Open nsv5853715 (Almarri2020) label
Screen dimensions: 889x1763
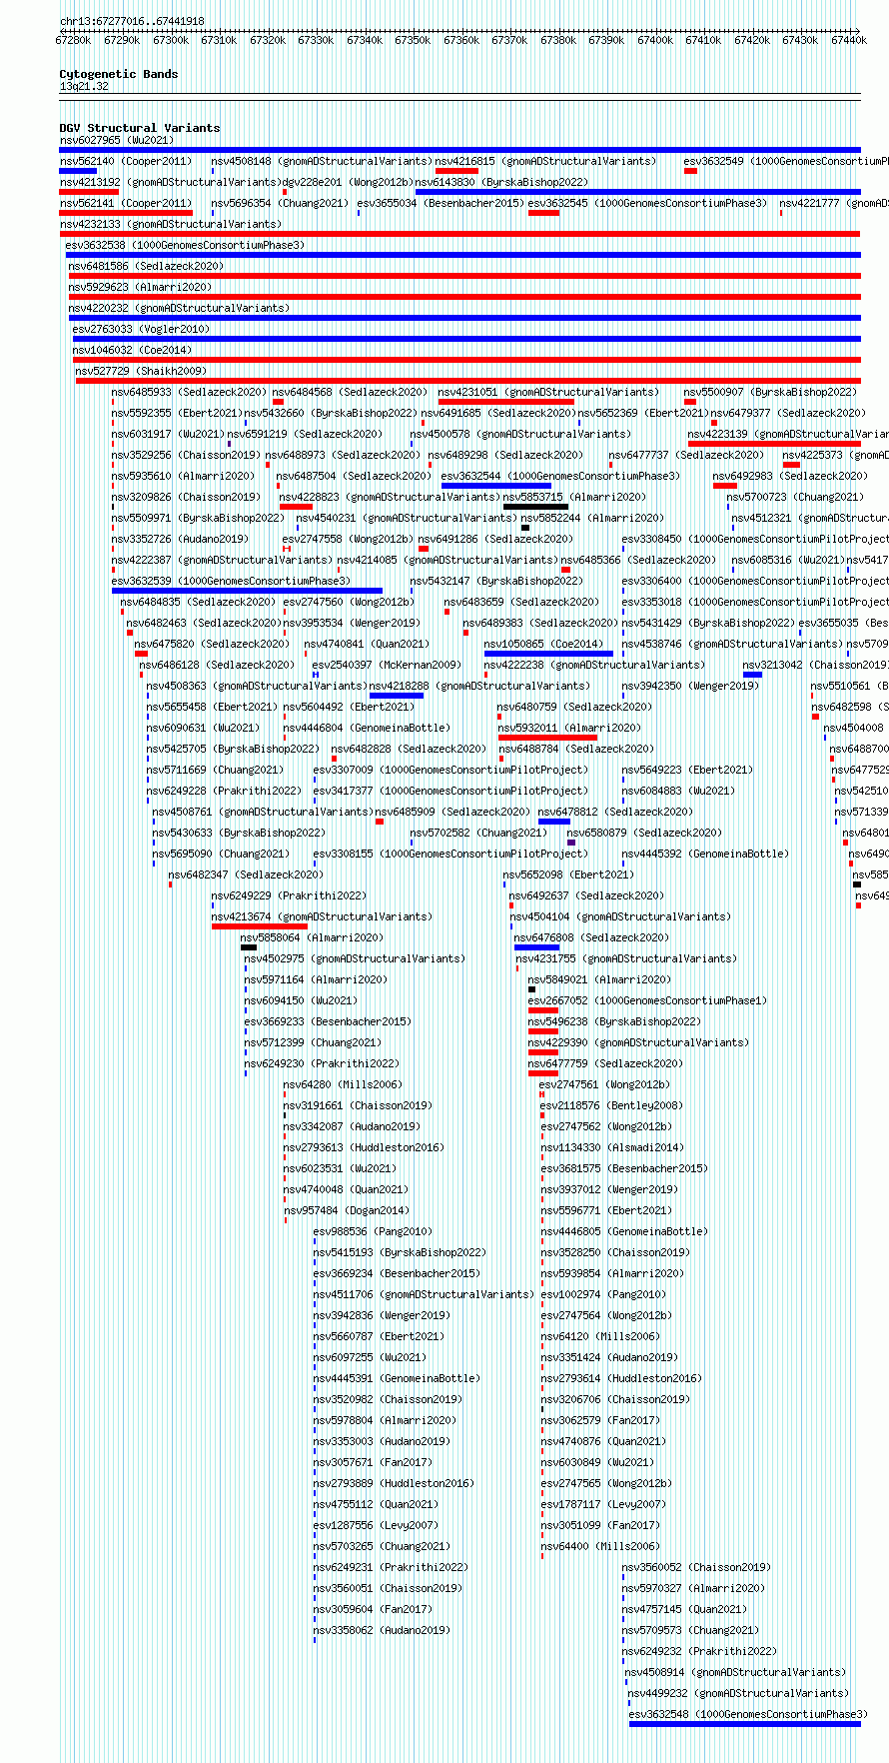click(x=575, y=497)
